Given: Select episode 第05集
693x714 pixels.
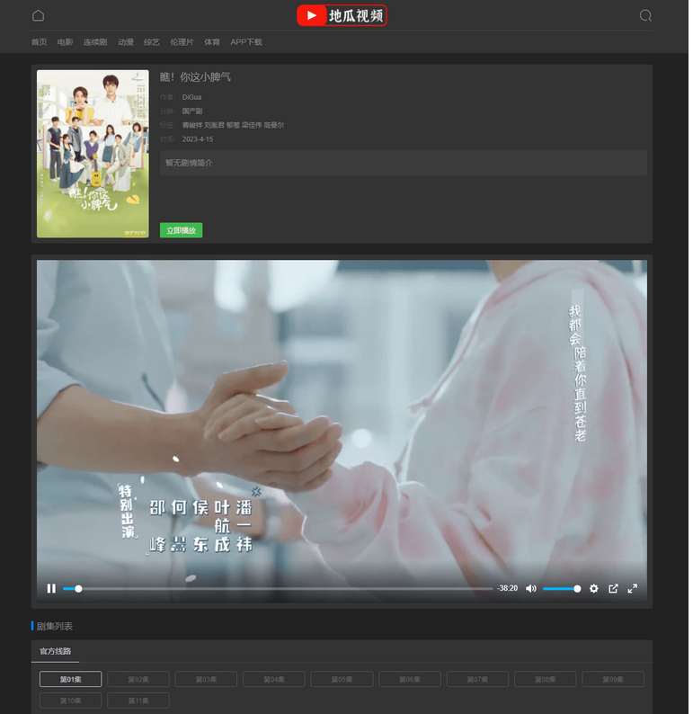Looking at the screenshot, I should [342, 679].
